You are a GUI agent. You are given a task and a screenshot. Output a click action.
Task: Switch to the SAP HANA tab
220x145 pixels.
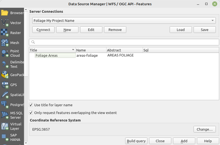[x=5, y=137]
